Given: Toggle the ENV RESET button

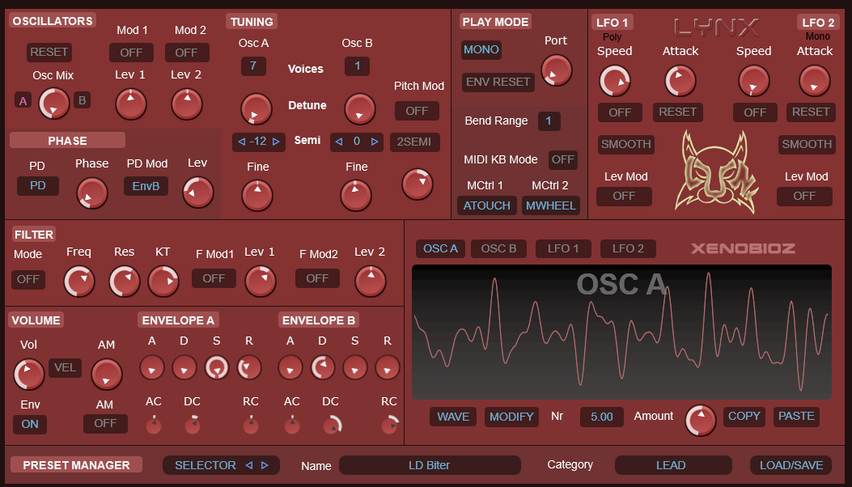Looking at the screenshot, I should point(498,82).
